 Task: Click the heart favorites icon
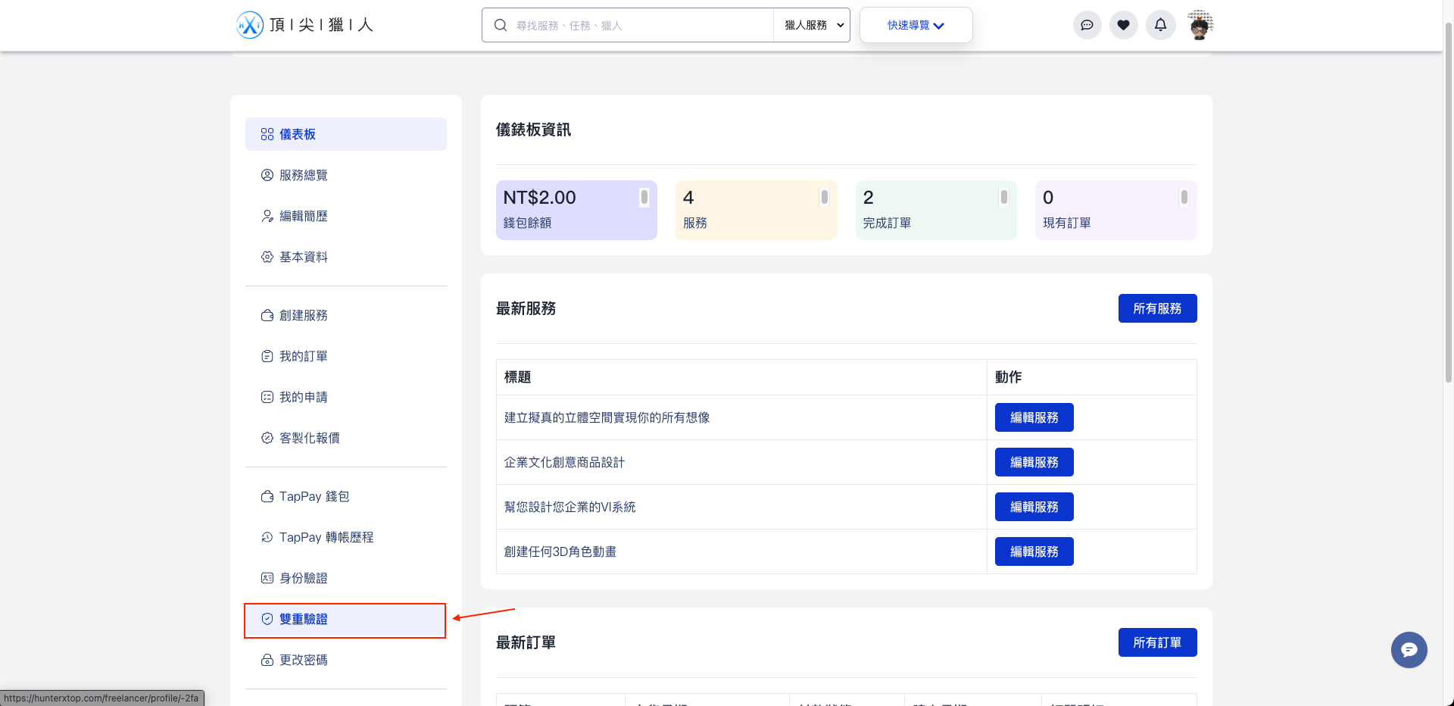(x=1123, y=25)
